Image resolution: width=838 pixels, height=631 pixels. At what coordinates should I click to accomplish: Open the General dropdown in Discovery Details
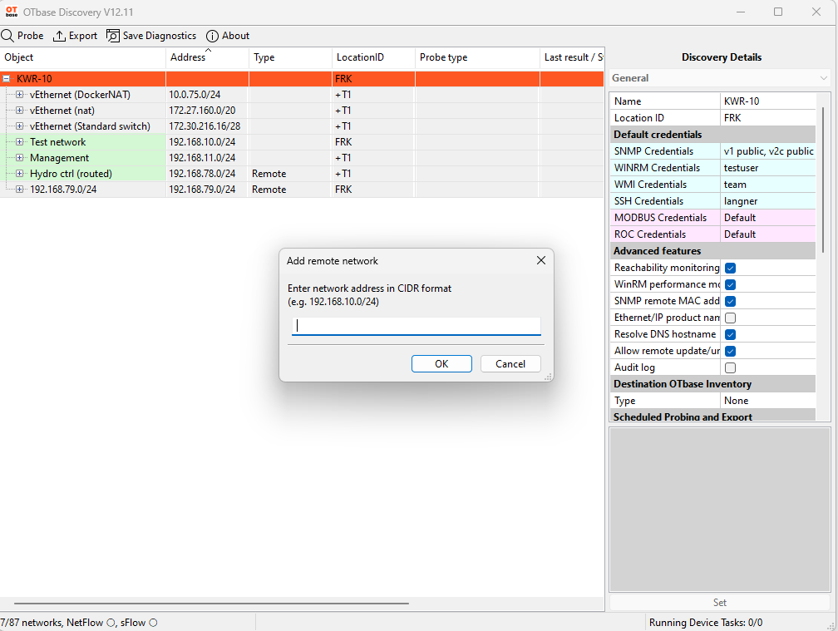(719, 78)
